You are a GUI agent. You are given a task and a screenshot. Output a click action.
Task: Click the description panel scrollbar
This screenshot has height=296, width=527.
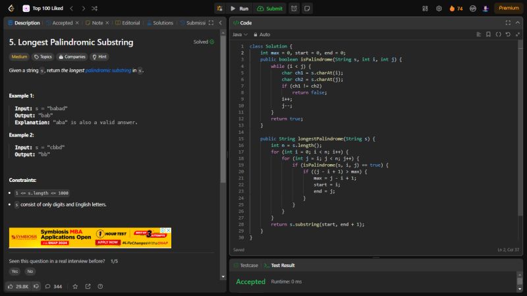tap(223, 109)
